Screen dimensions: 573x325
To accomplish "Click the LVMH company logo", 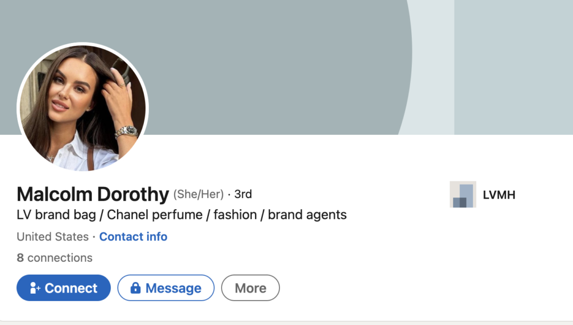I will [x=462, y=195].
